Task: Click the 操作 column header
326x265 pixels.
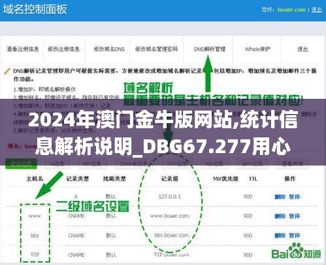Action: click(290, 179)
